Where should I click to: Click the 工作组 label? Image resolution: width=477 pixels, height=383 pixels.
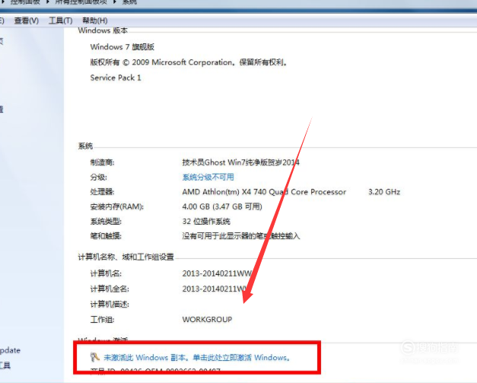coord(102,320)
